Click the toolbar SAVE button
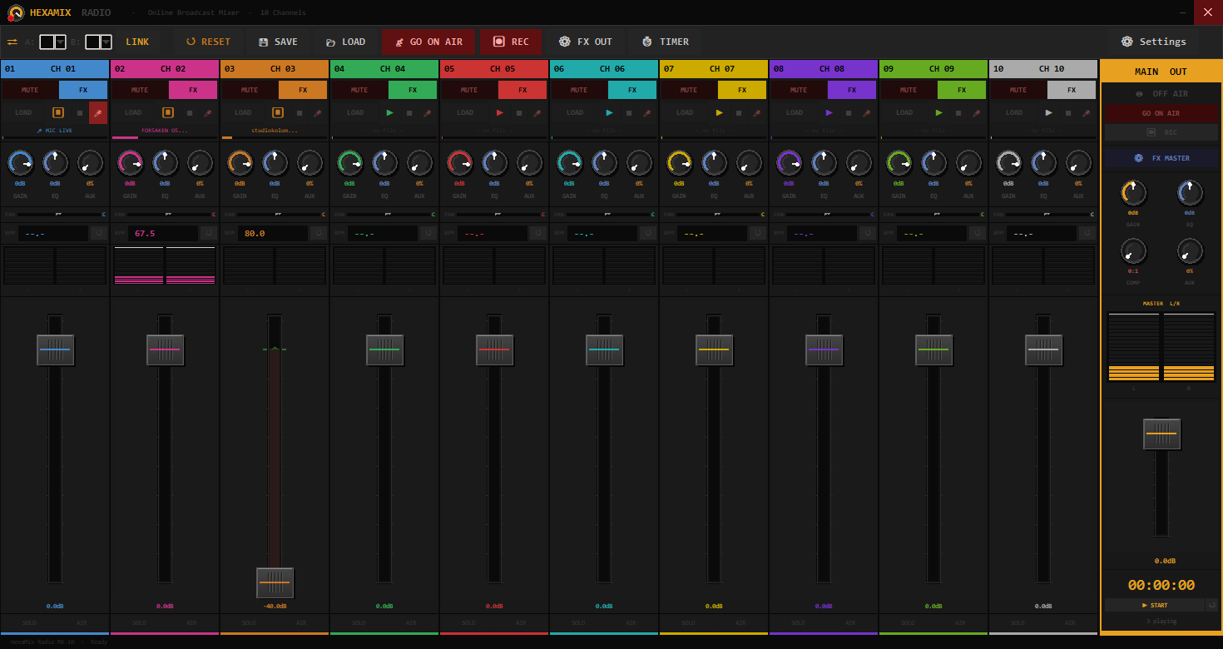 (x=278, y=42)
